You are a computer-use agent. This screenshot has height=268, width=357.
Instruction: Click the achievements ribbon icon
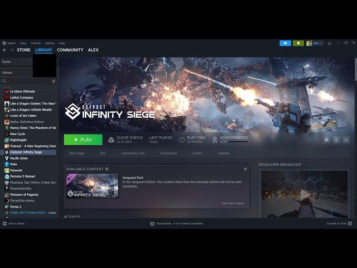click(215, 140)
